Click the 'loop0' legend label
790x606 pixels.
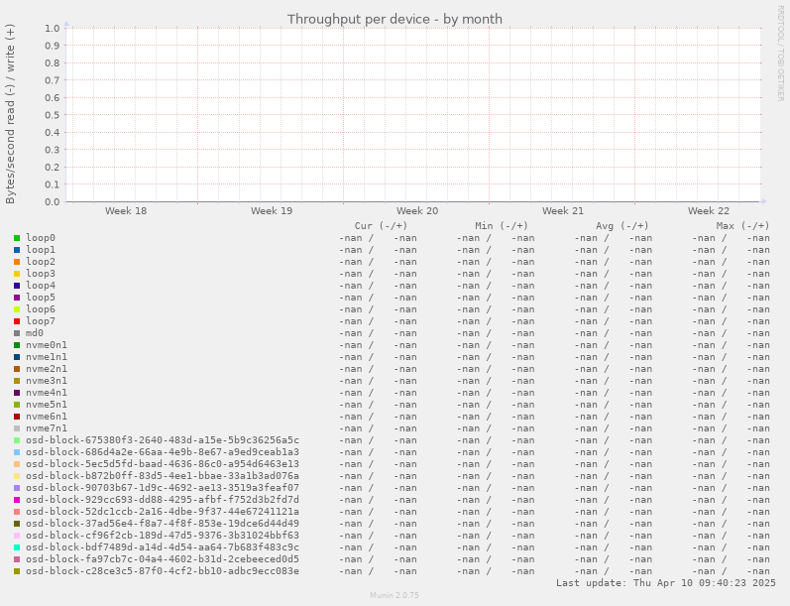coord(41,238)
